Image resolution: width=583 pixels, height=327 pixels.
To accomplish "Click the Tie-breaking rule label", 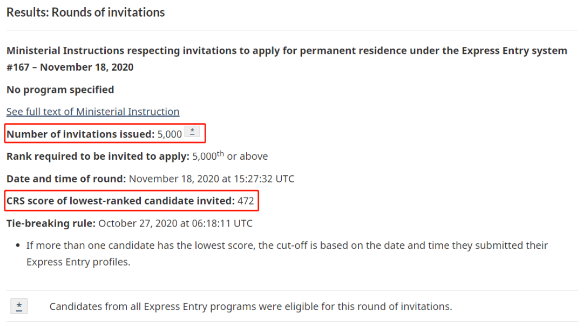I will (x=51, y=223).
